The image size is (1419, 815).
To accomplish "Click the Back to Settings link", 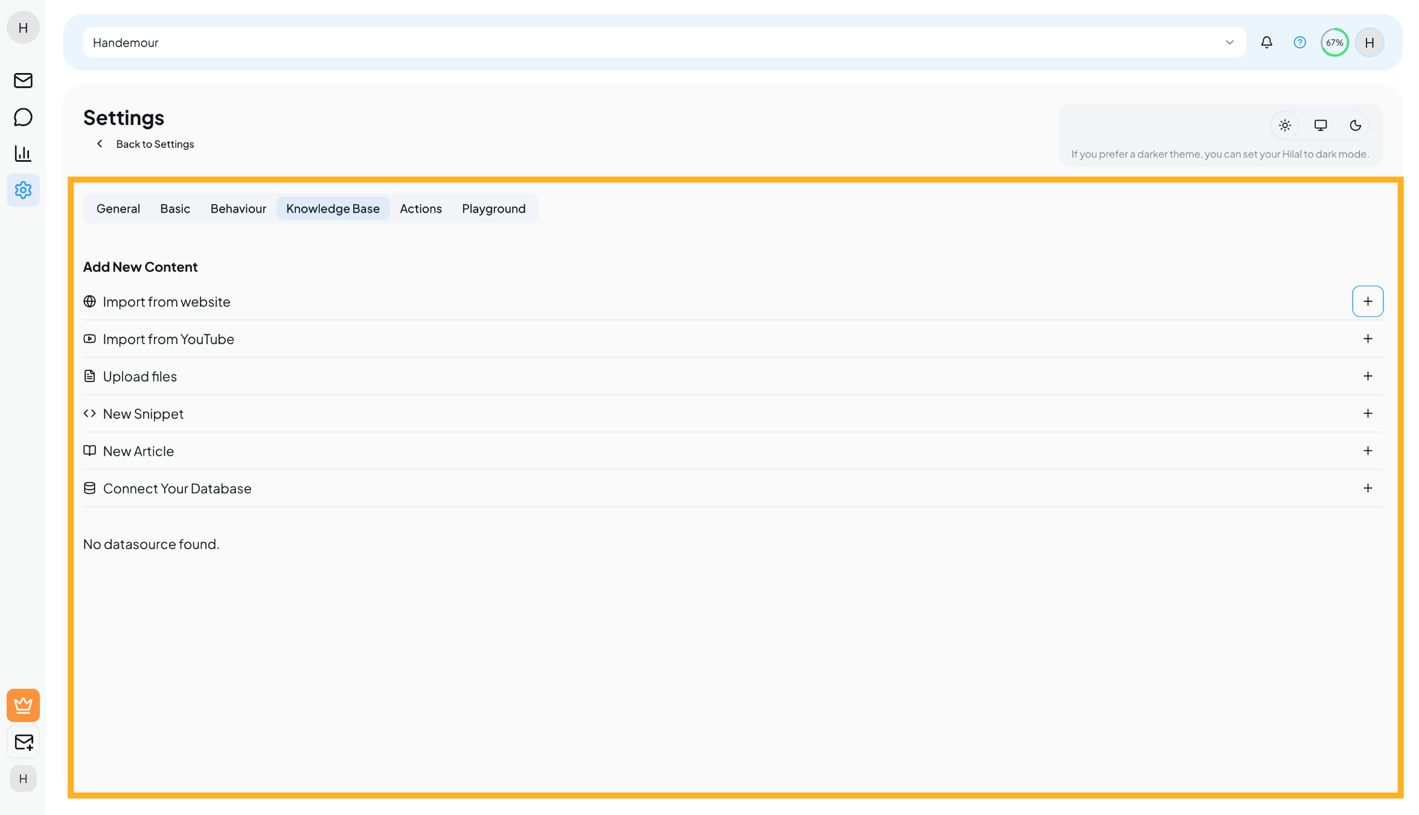I will 155,144.
